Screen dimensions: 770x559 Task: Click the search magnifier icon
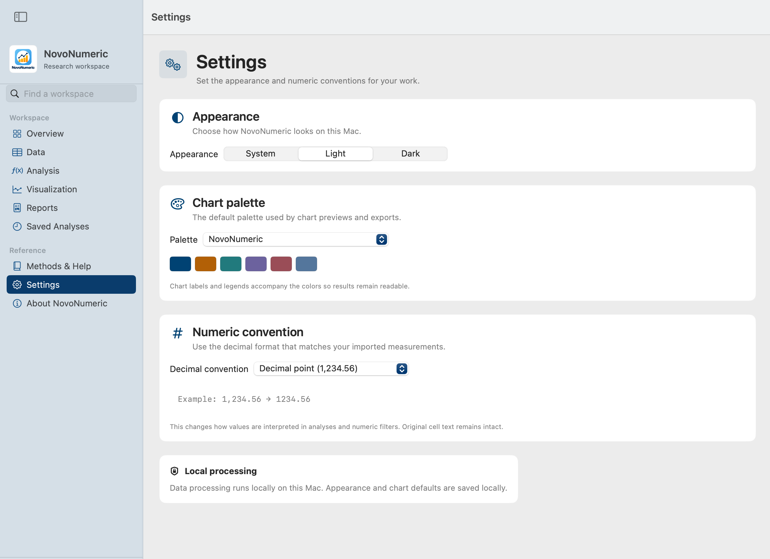[15, 94]
